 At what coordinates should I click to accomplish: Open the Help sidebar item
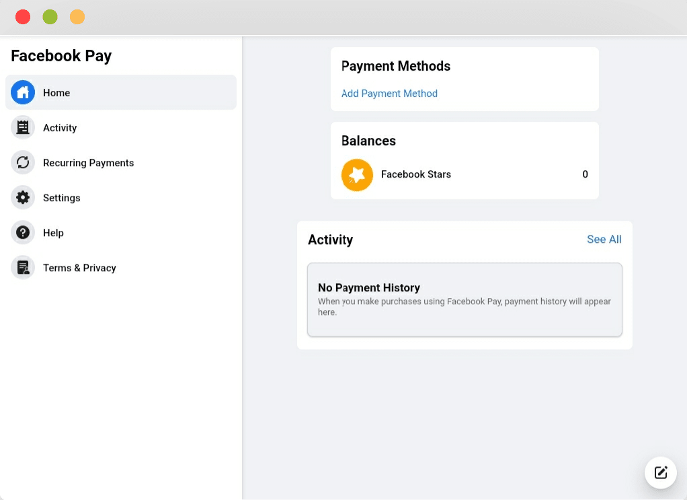pyautogui.click(x=121, y=233)
